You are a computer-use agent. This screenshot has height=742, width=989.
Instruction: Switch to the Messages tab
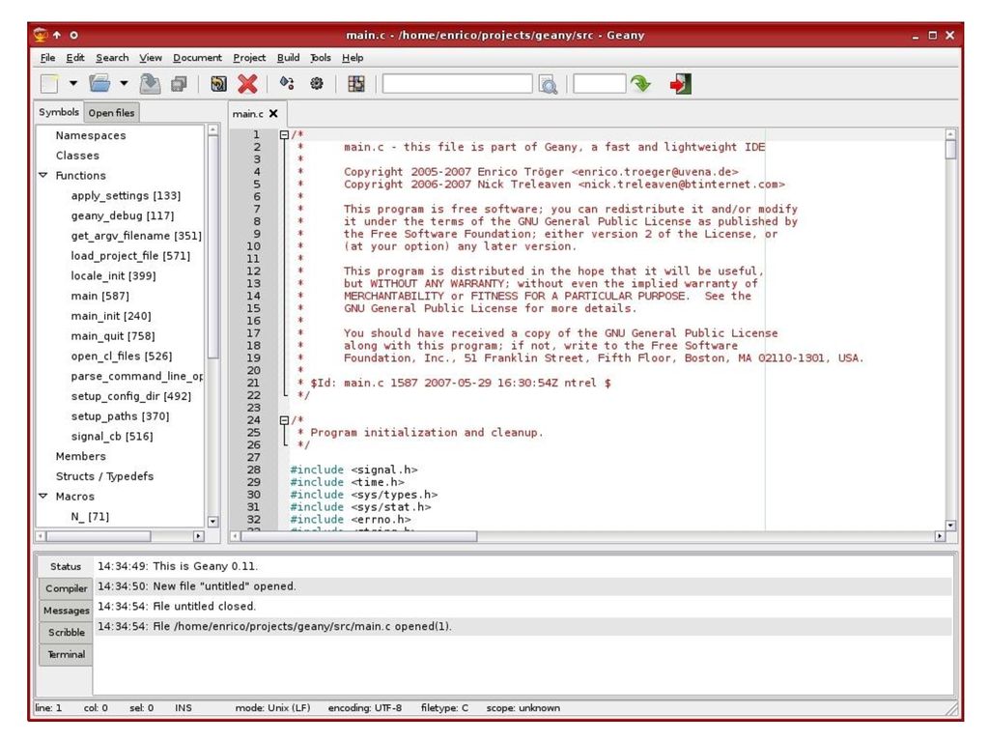[66, 611]
